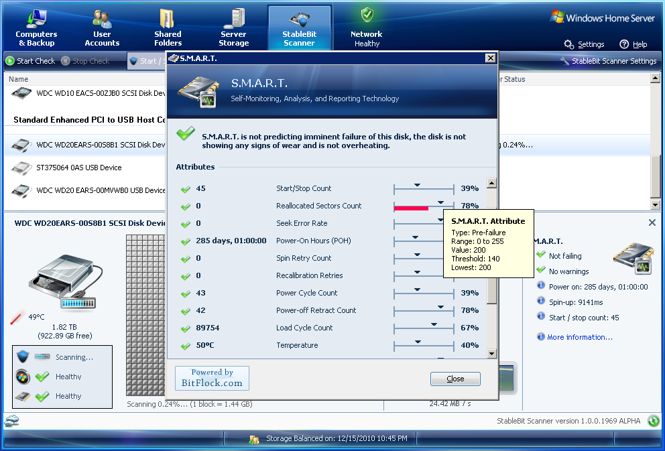665x451 pixels.
Task: Select WDC WD20EARS-00S8B1 SCSI disk row
Action: 85,145
